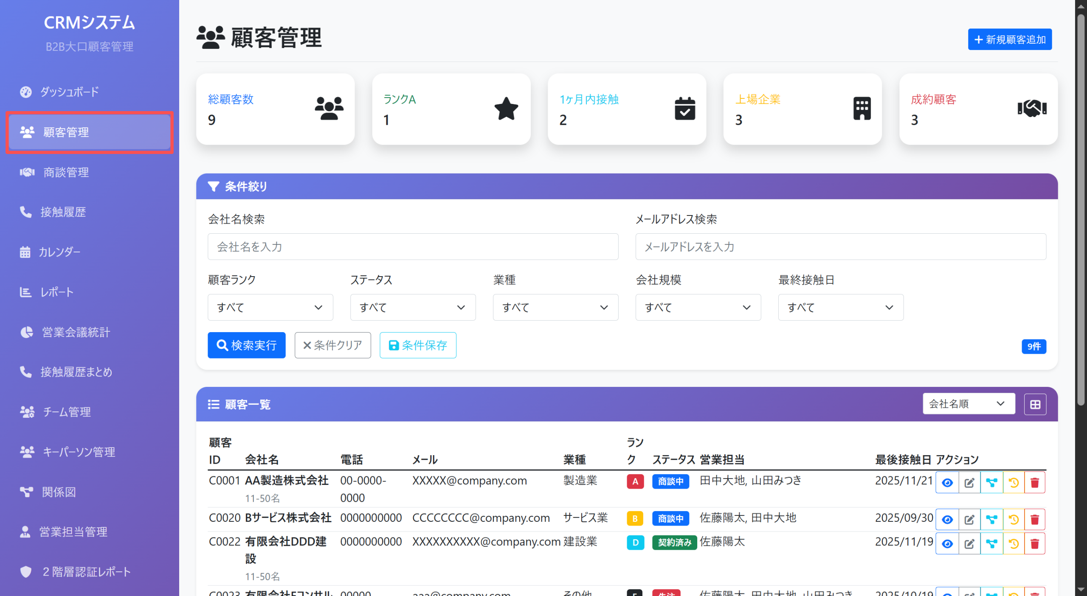
Task: Expand the ステータス filter dropdown
Action: (x=412, y=307)
